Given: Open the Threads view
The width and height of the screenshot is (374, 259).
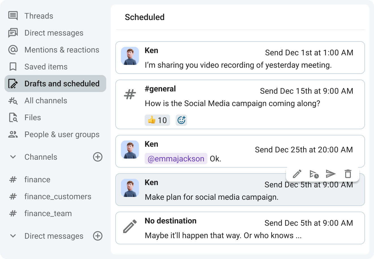Looking at the screenshot, I should point(39,16).
